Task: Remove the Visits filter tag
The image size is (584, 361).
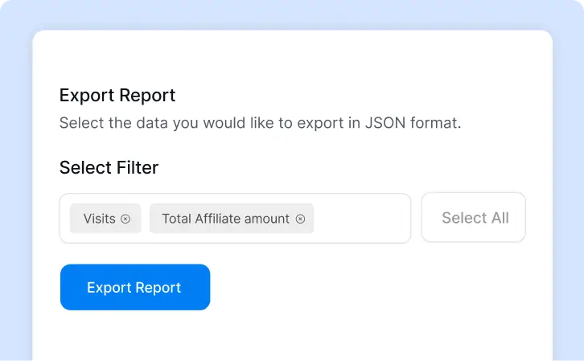Action: (125, 219)
